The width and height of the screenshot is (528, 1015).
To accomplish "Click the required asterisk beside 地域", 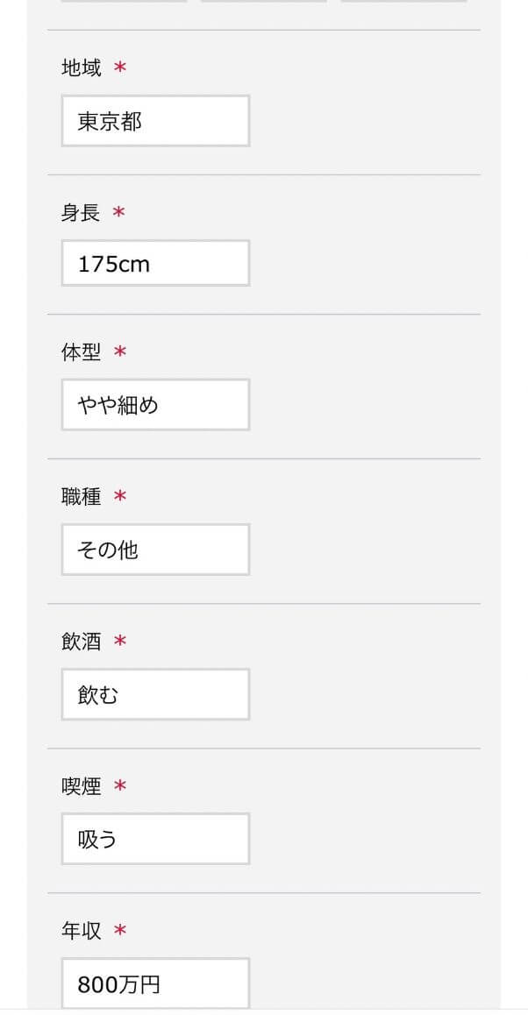I will tap(120, 67).
